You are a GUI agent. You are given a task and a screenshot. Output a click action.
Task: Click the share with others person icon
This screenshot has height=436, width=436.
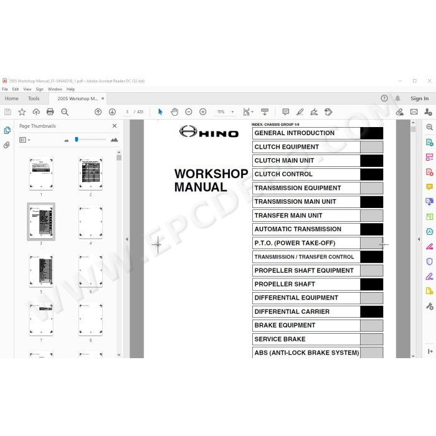[x=429, y=112]
